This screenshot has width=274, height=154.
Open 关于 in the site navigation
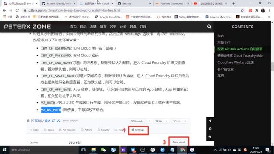point(113,27)
